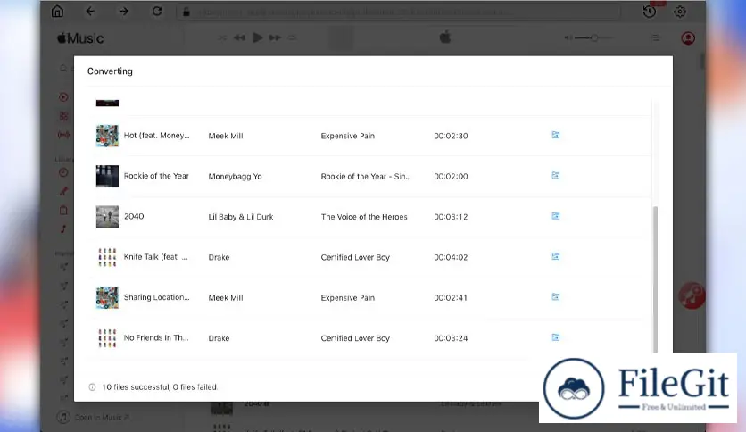Click the info icon beside files successful

pyautogui.click(x=92, y=387)
